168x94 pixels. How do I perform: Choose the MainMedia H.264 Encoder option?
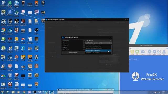pyautogui.click(x=98, y=53)
